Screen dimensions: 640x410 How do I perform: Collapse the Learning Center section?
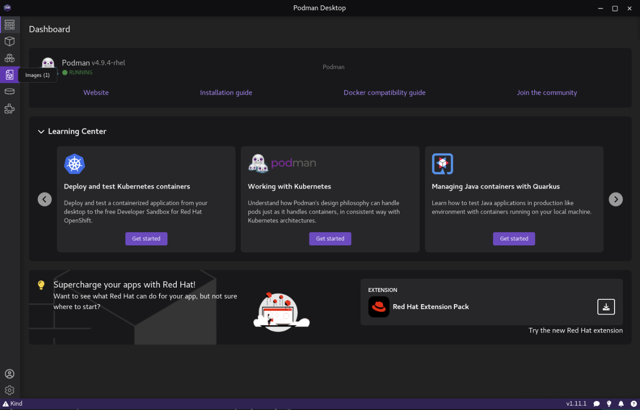pos(41,132)
